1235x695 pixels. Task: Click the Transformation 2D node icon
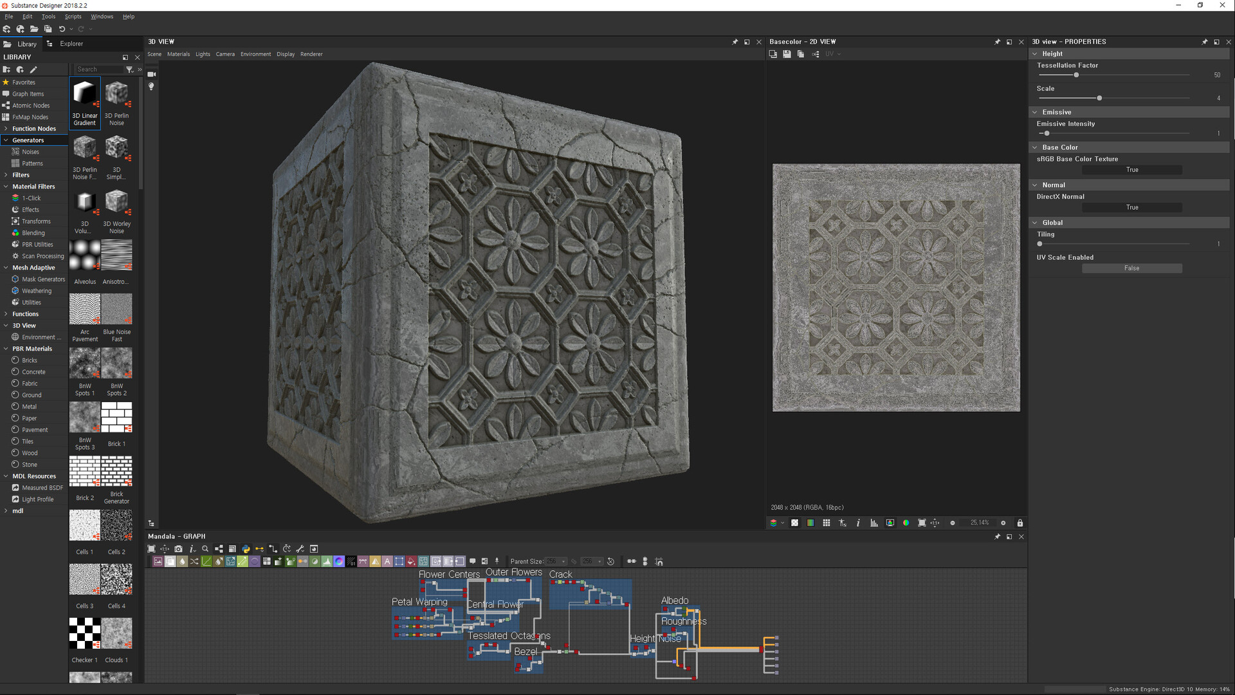231,561
